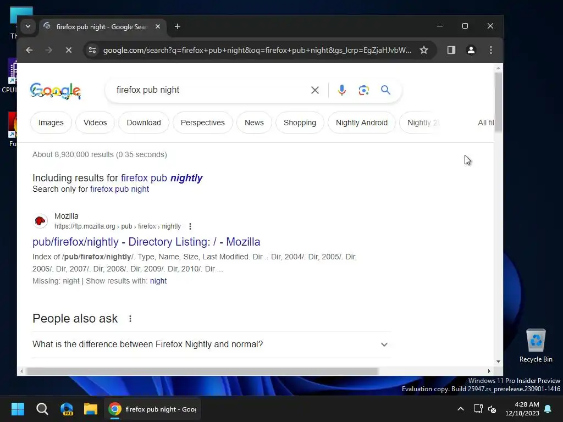Open tab search dropdown
The height and width of the screenshot is (422, 563).
[28, 26]
